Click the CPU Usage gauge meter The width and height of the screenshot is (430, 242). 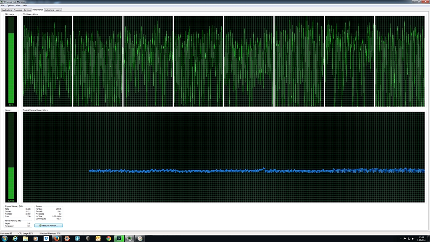[11, 61]
